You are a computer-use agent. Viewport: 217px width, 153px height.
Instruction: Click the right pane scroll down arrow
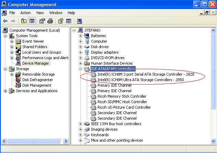pyautogui.click(x=213, y=141)
